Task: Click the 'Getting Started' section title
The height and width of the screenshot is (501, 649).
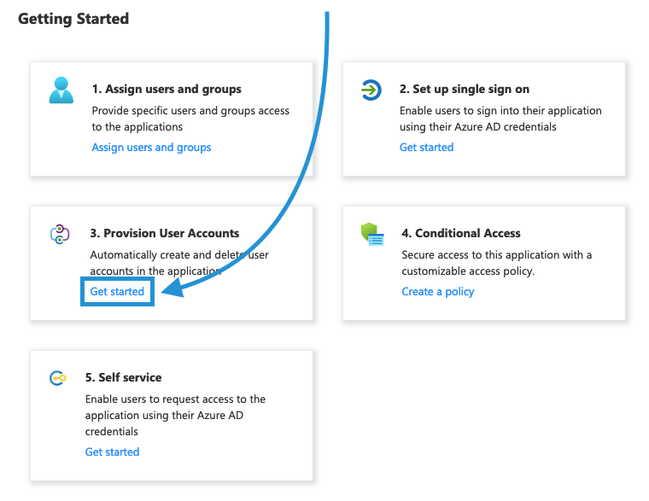Action: coord(73,18)
